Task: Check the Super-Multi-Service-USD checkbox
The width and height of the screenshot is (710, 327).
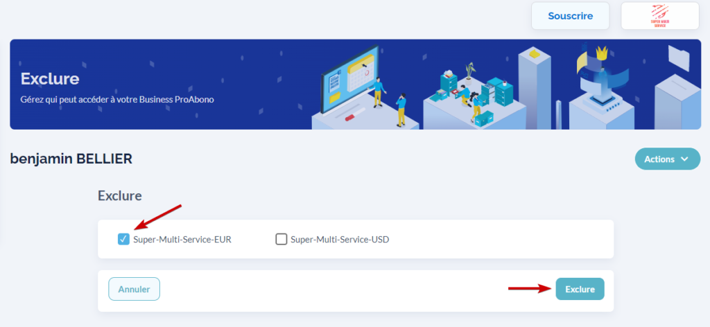Action: (282, 239)
